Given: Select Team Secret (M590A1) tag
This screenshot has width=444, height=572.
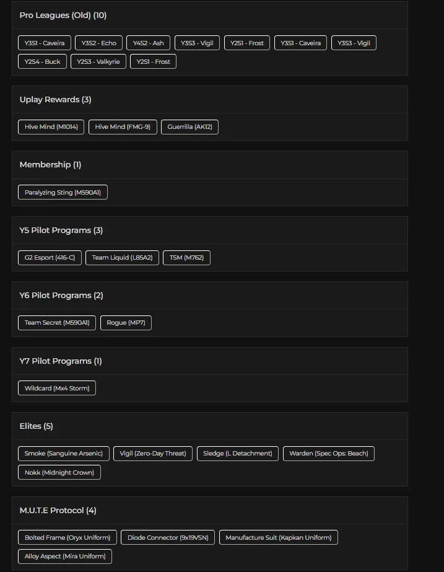Looking at the screenshot, I should (x=57, y=323).
